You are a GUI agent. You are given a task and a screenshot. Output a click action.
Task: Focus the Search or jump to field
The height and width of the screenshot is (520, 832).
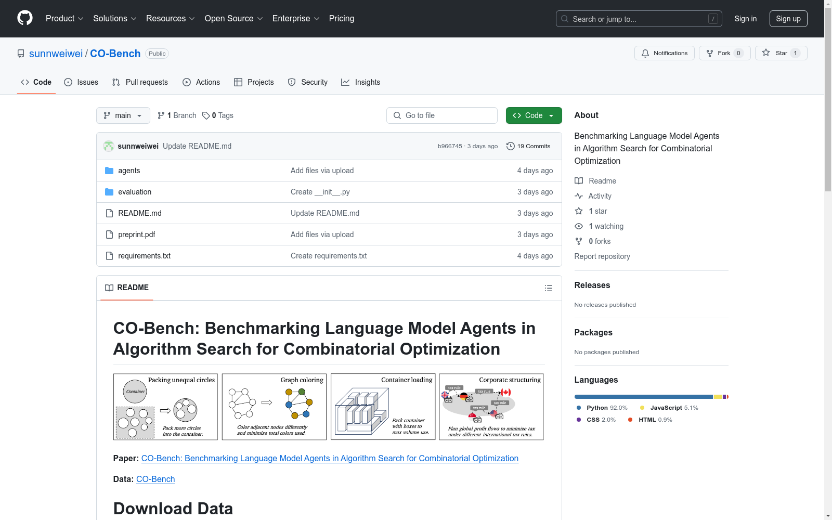pyautogui.click(x=639, y=19)
